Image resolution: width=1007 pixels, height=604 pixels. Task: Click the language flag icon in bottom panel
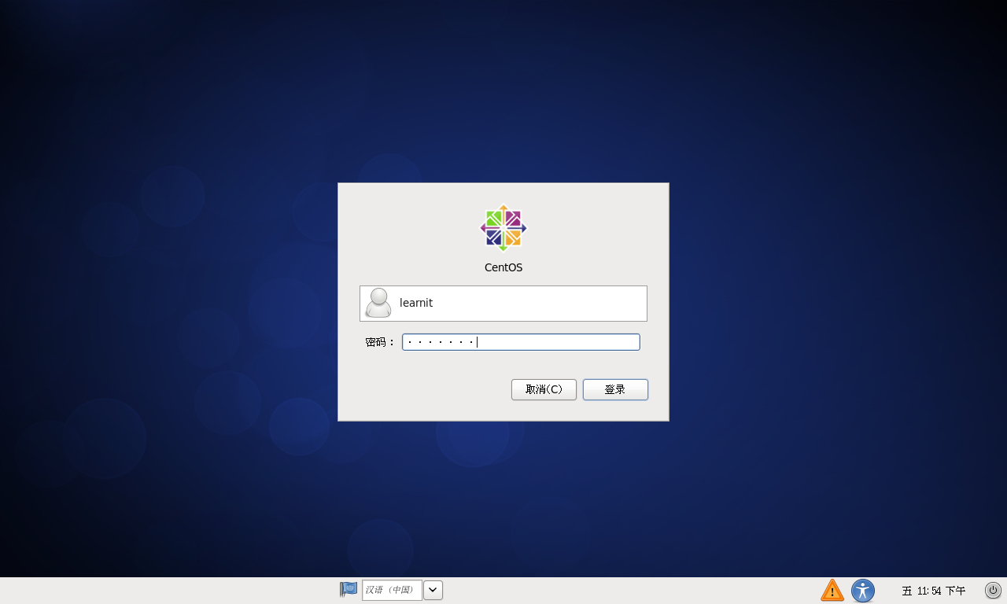pos(349,589)
